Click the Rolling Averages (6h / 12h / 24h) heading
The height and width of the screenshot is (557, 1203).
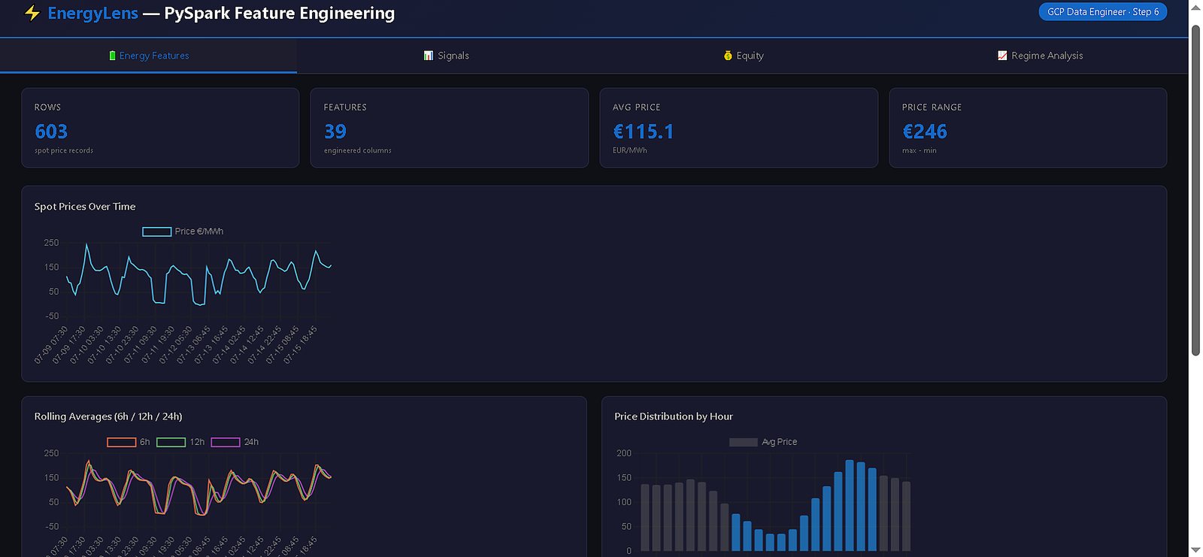[x=108, y=416]
